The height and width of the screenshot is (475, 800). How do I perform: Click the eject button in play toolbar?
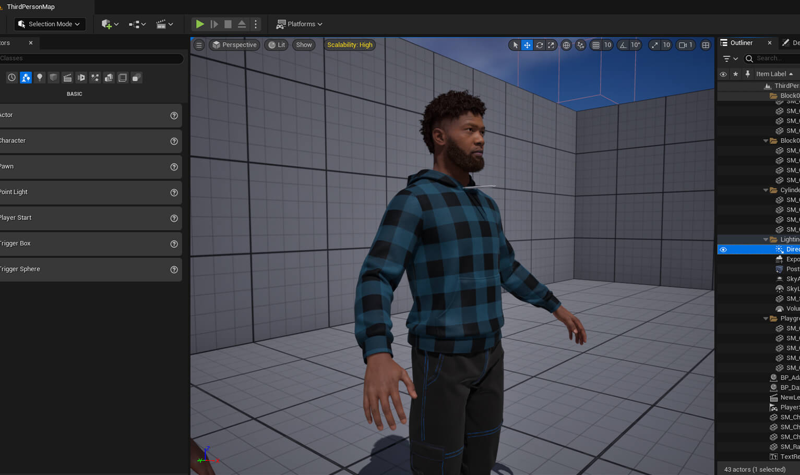tap(242, 24)
